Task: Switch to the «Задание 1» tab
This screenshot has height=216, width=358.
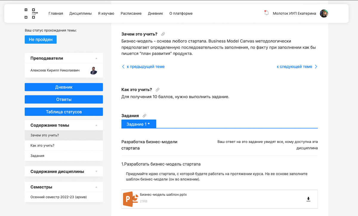Action: [138, 124]
